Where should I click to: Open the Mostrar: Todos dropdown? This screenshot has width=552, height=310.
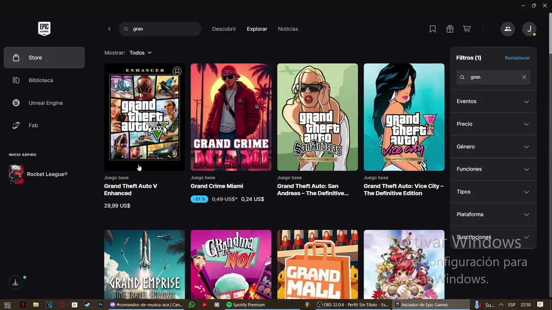[141, 53]
